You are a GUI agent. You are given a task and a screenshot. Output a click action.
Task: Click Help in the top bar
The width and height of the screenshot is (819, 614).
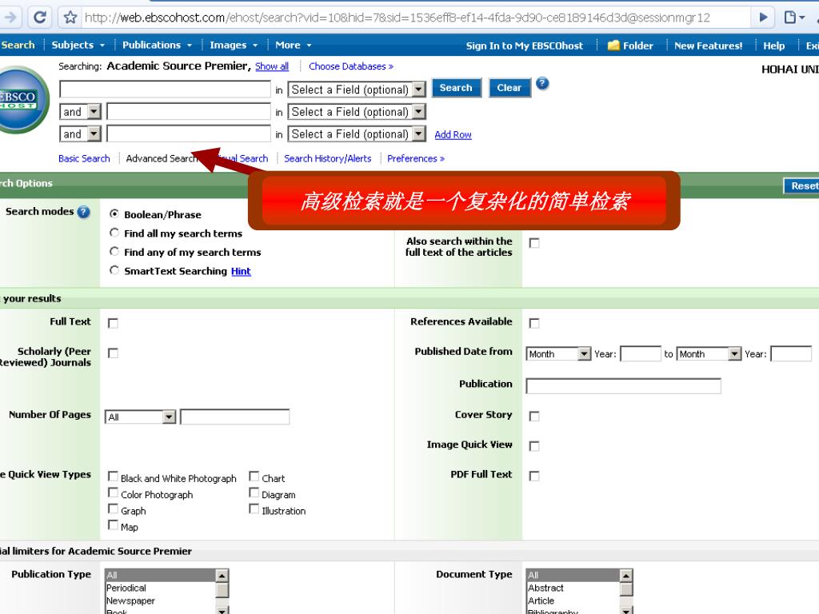pyautogui.click(x=773, y=46)
